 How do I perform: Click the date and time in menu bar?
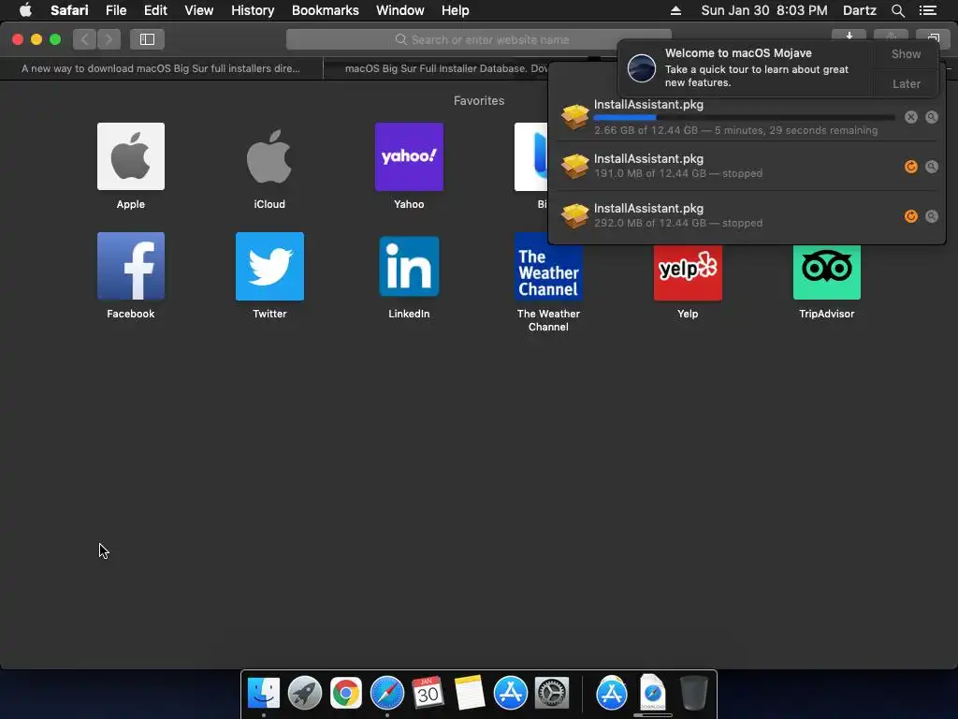pos(763,10)
